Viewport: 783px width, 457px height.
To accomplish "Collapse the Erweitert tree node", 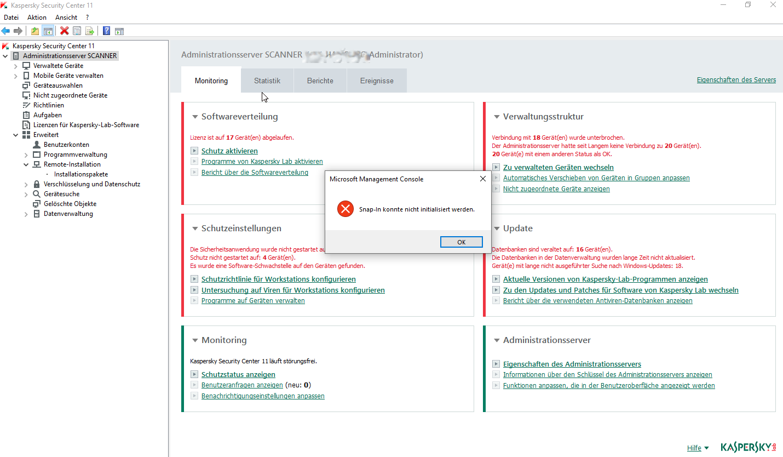I will [x=16, y=135].
